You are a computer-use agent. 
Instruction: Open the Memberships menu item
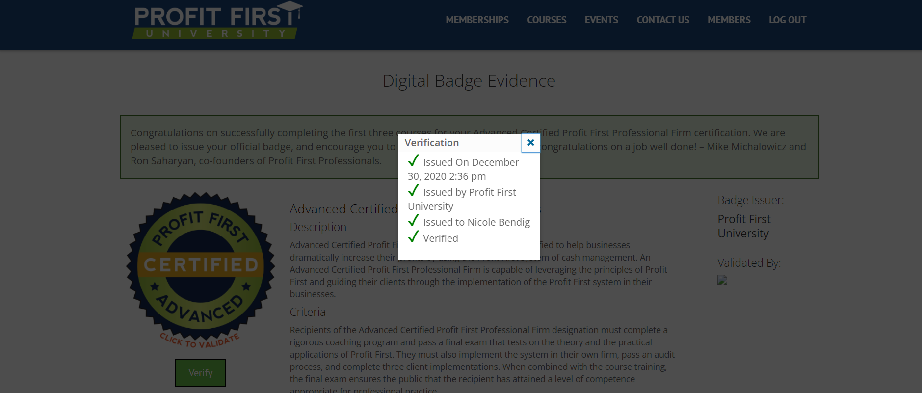tap(477, 20)
